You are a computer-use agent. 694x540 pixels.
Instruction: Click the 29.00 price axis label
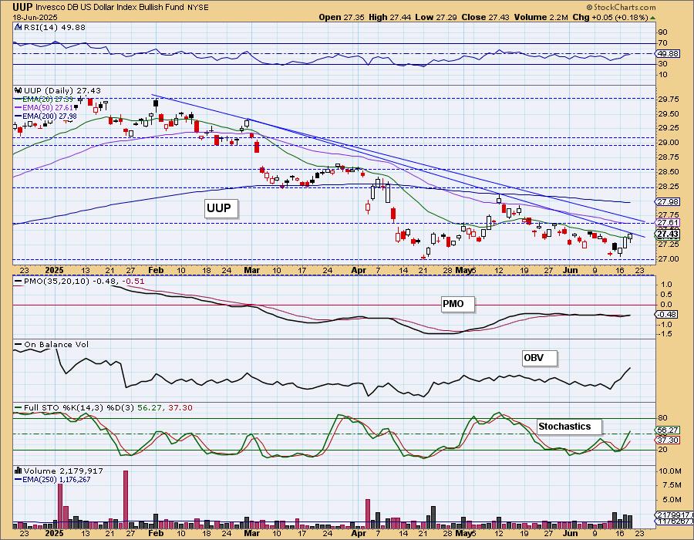pos(669,143)
